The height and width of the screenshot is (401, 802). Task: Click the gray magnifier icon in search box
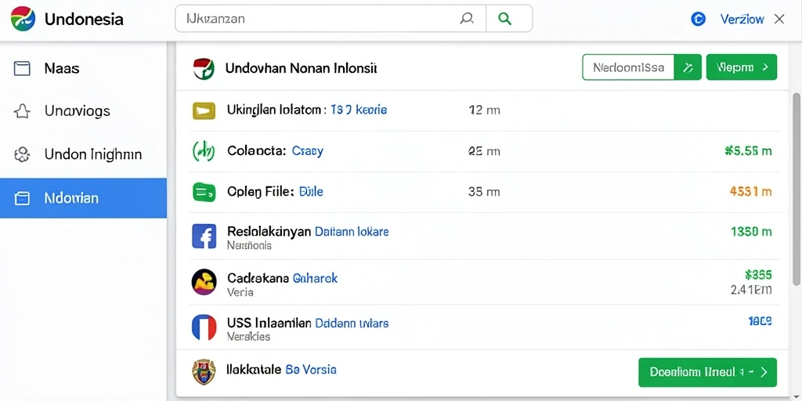click(x=466, y=19)
